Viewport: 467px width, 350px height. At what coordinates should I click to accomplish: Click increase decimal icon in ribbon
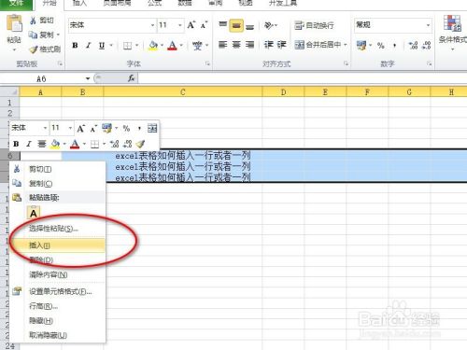(x=413, y=46)
